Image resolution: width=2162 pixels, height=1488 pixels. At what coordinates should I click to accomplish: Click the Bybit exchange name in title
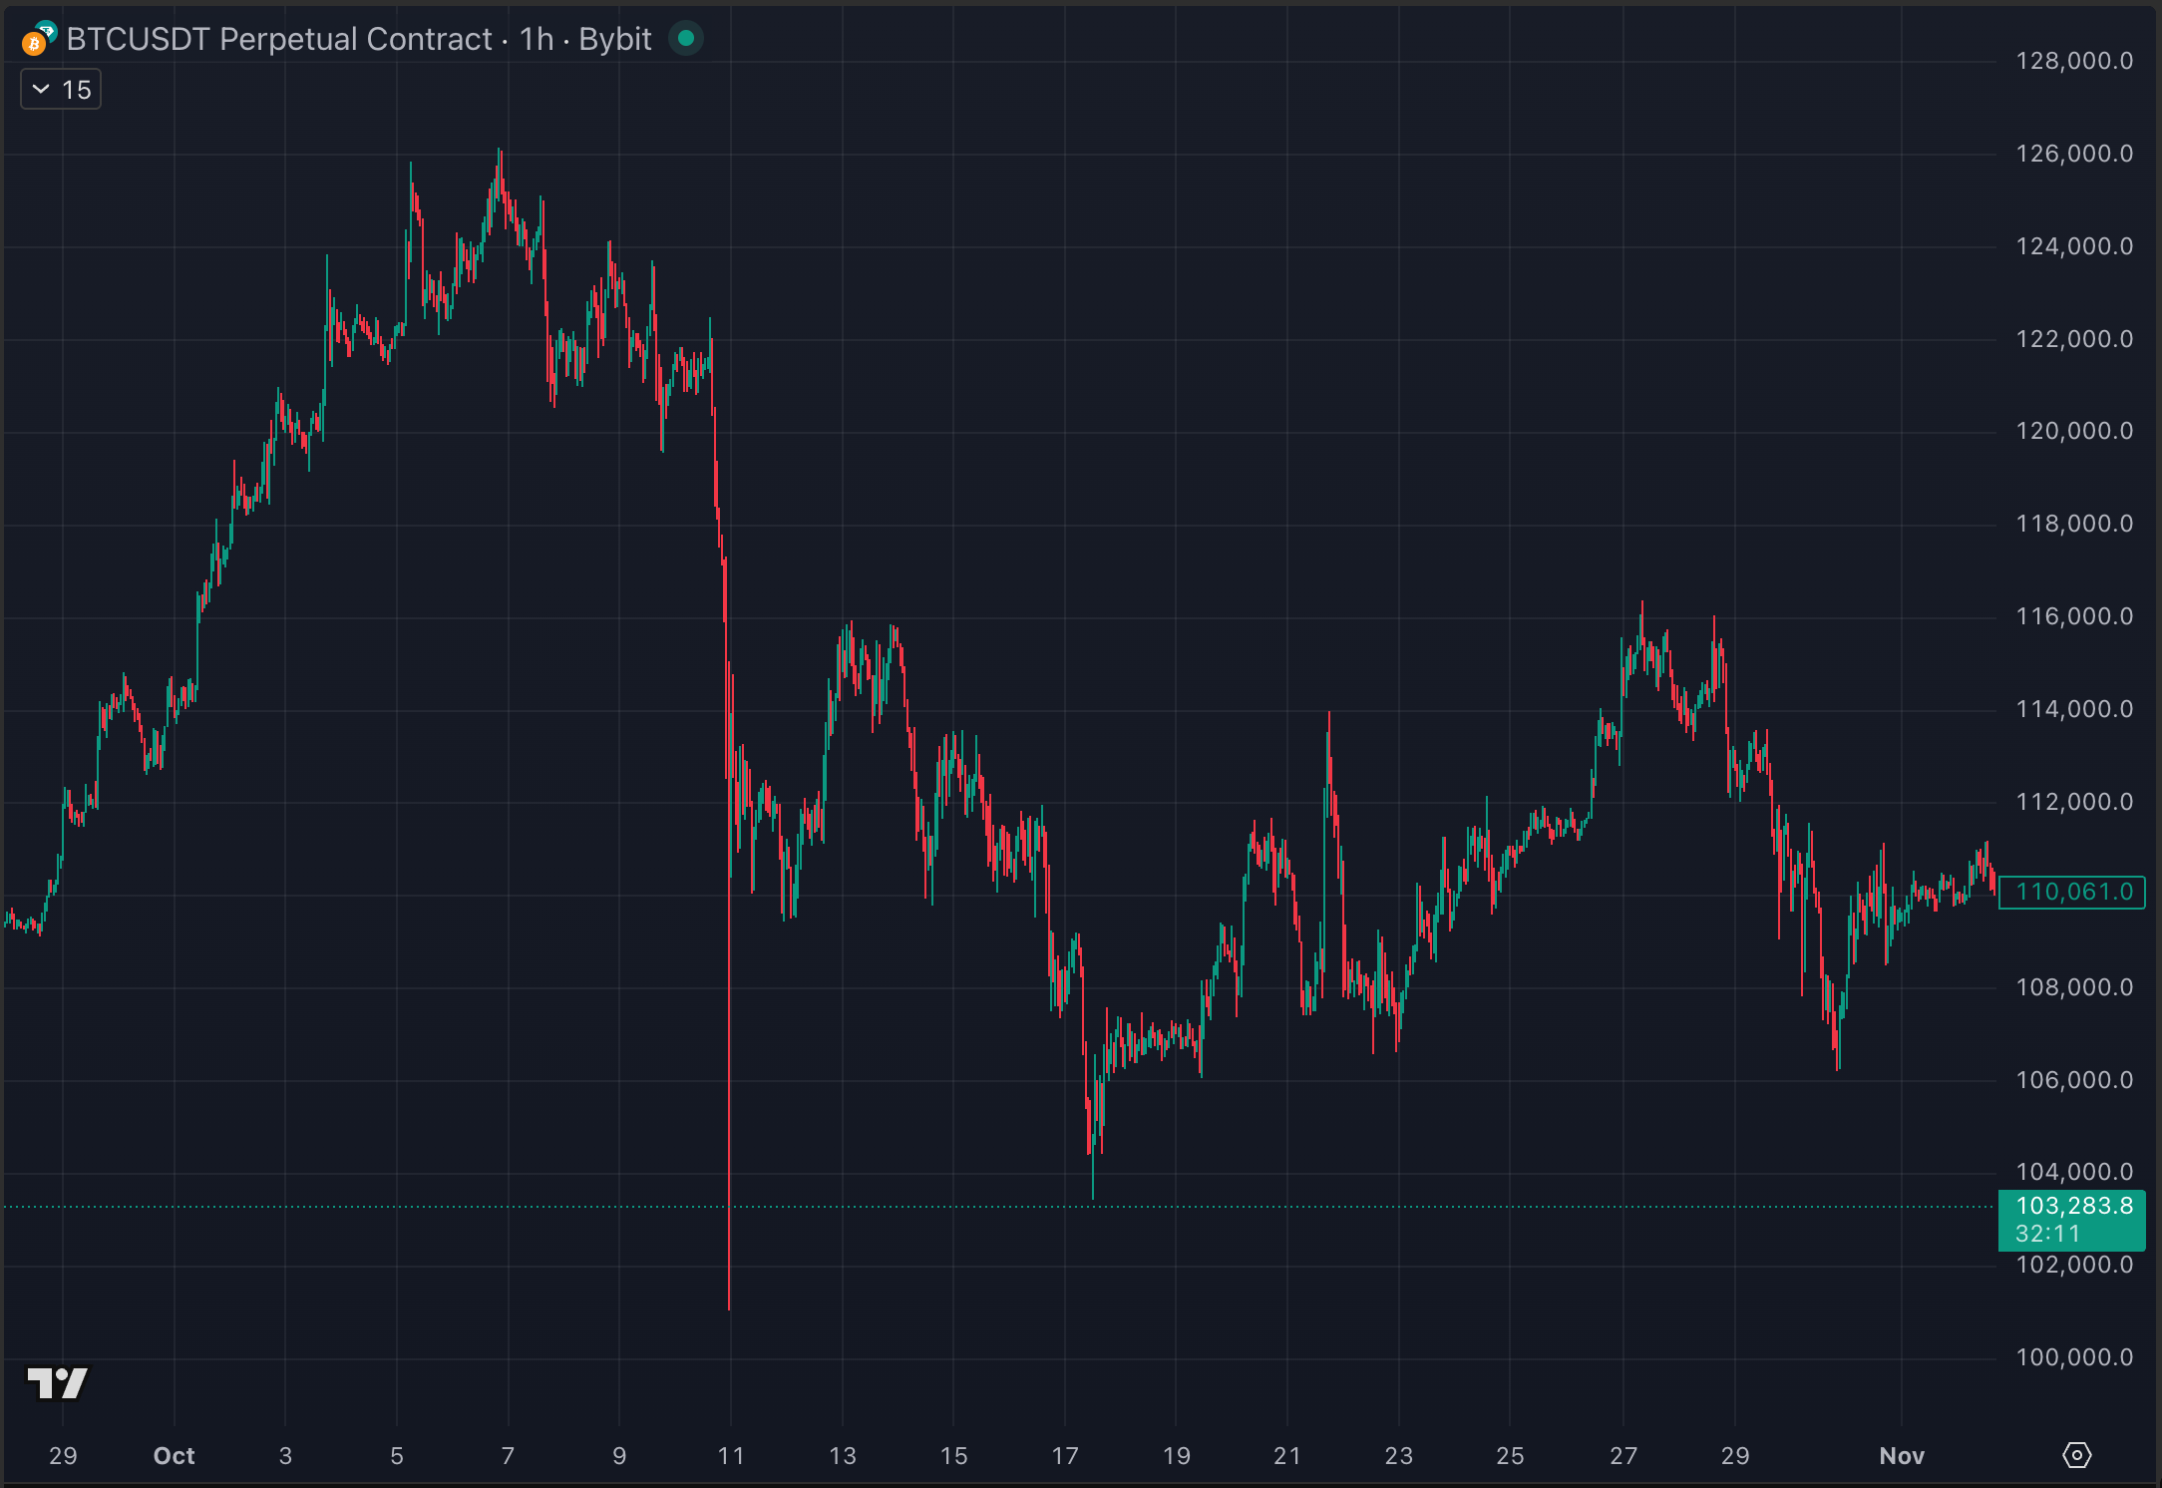point(614,39)
